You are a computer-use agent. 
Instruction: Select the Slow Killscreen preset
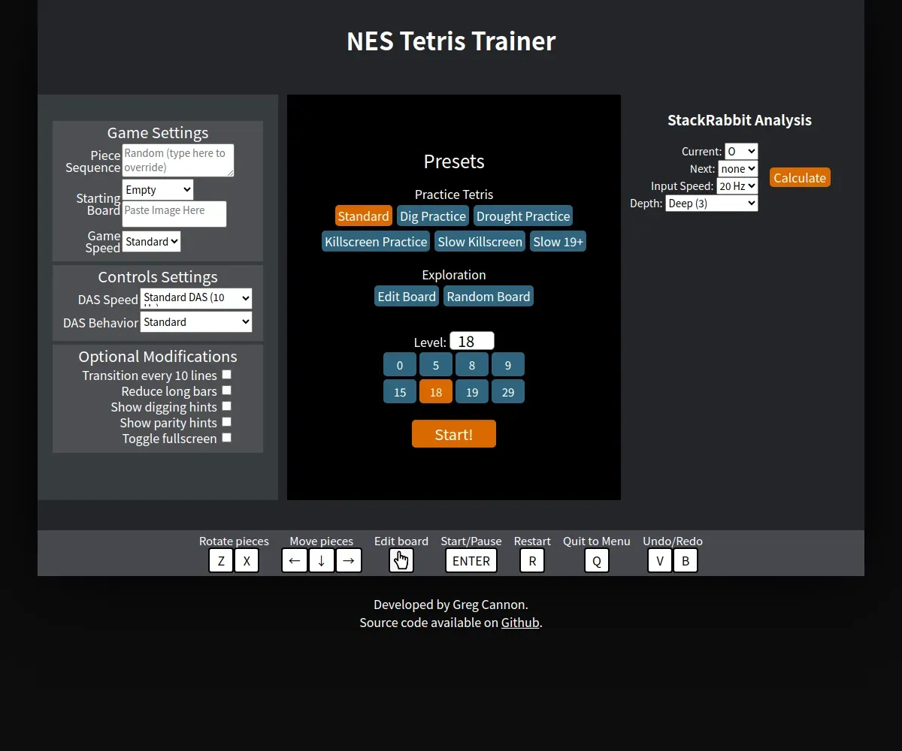click(x=480, y=242)
